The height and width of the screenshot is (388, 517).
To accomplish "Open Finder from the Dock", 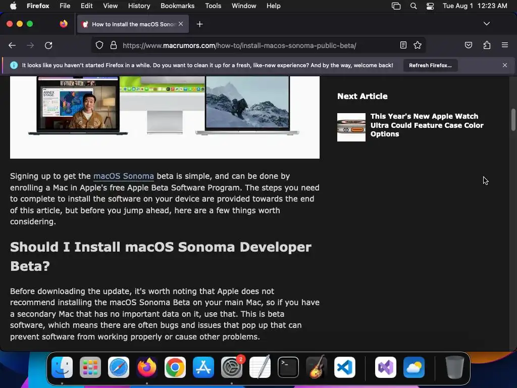I will point(62,367).
